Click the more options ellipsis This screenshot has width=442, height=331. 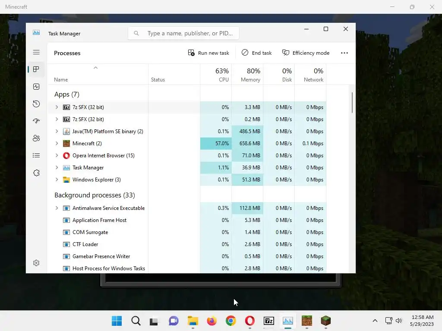(344, 53)
